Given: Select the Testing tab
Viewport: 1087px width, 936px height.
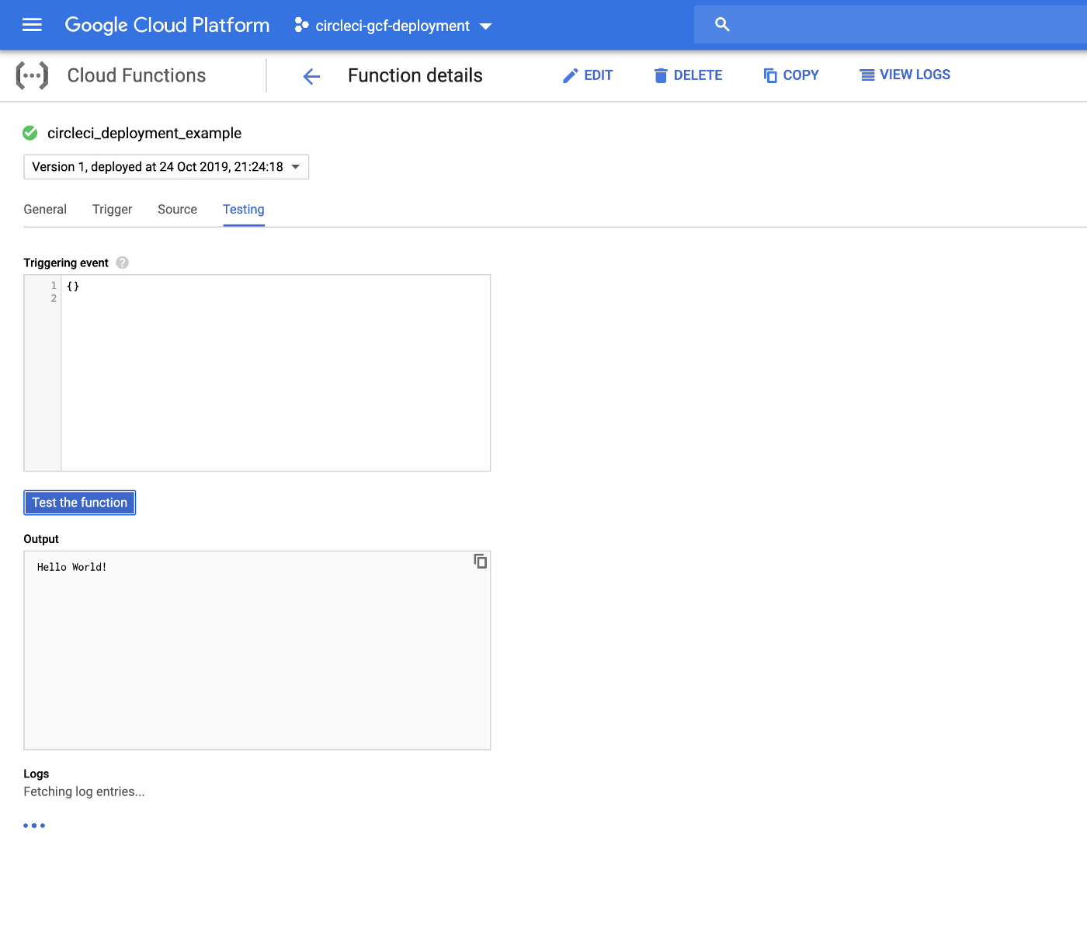Looking at the screenshot, I should tap(244, 209).
